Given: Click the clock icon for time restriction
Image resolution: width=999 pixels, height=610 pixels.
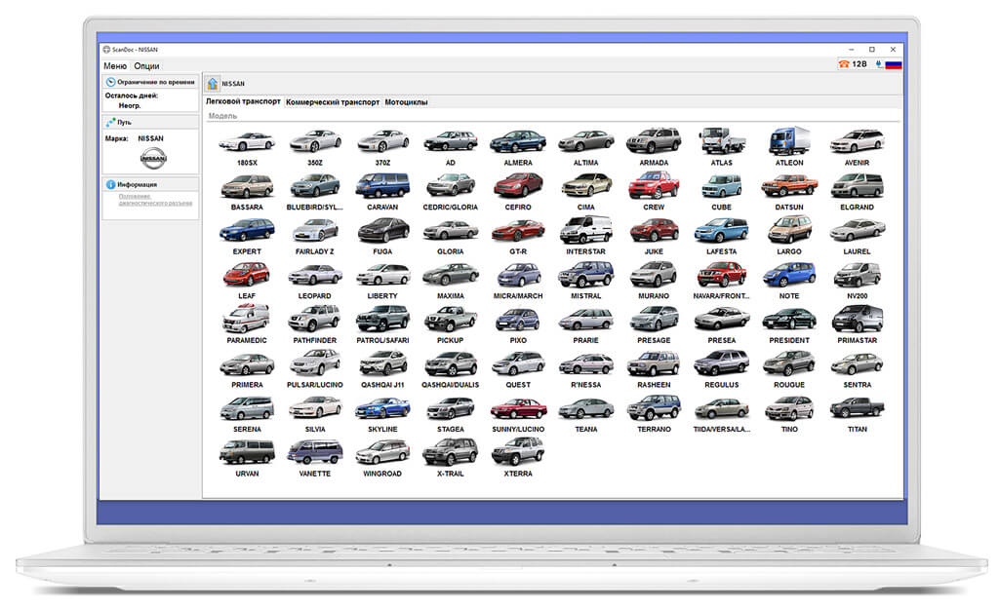Looking at the screenshot, I should pyautogui.click(x=111, y=82).
